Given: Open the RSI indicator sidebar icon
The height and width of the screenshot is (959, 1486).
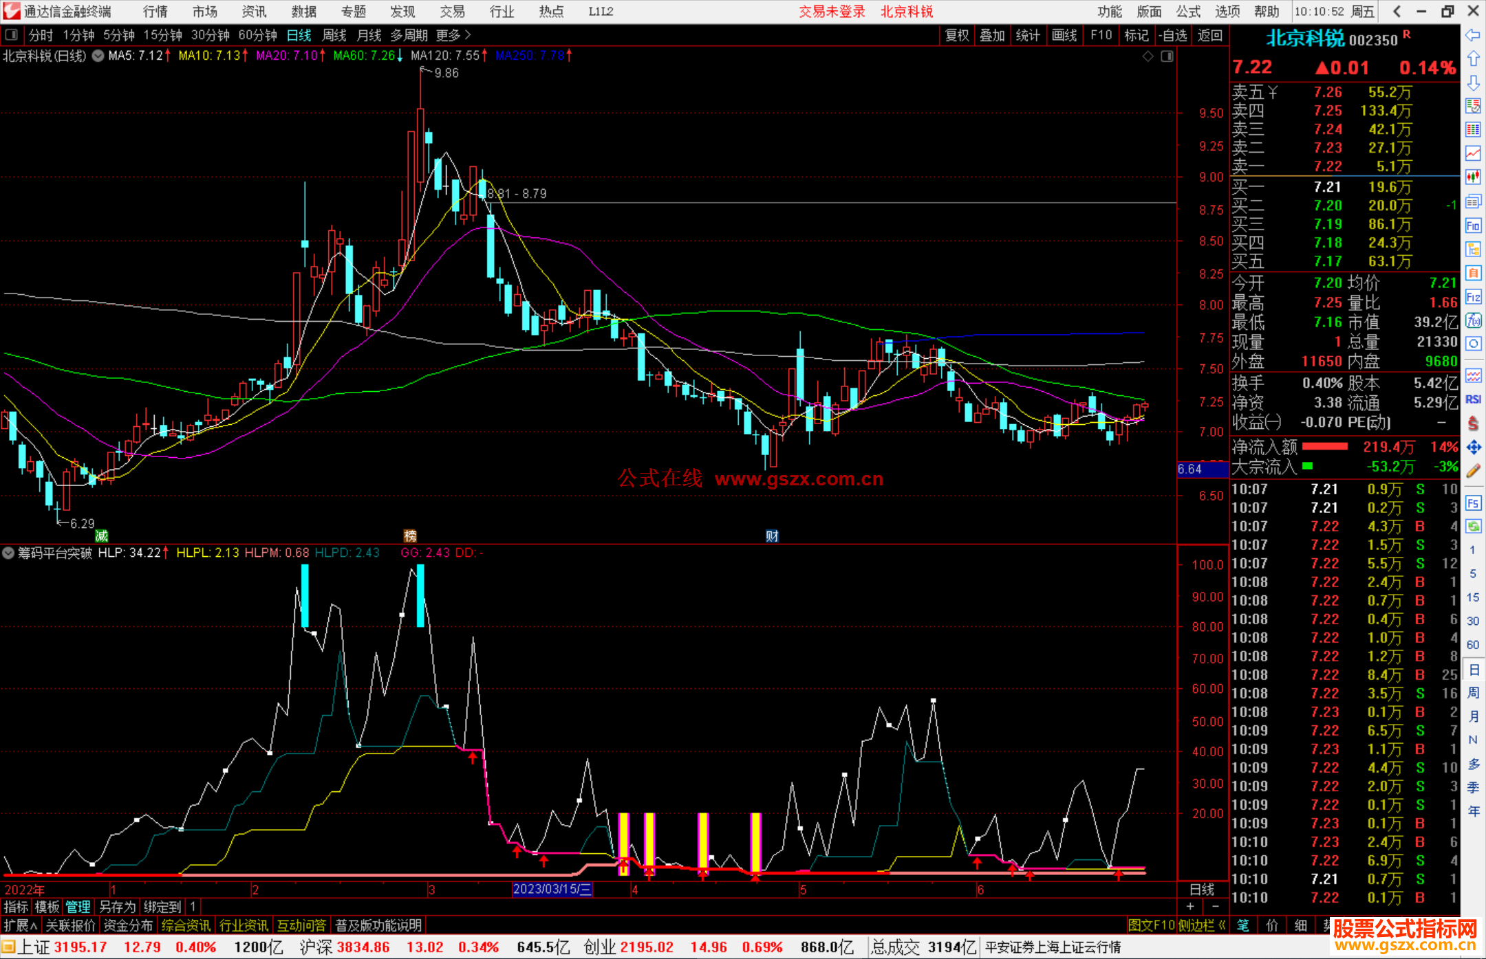Looking at the screenshot, I should (1473, 399).
